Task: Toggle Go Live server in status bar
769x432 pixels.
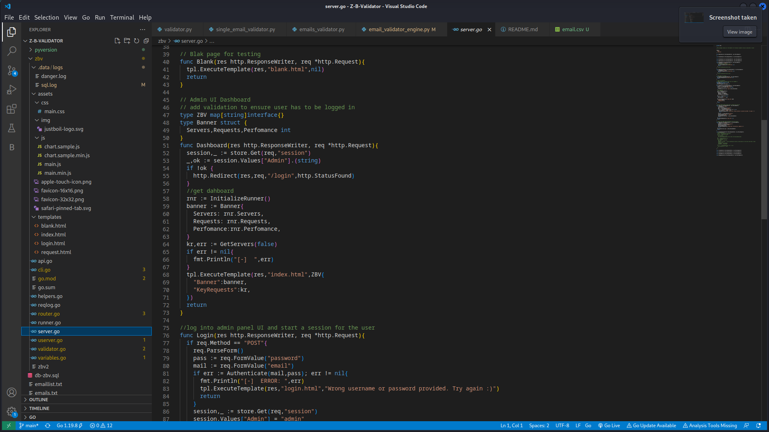Action: click(x=609, y=426)
